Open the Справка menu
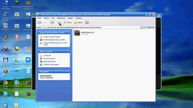This screenshot has height=108, width=193. [78, 18]
